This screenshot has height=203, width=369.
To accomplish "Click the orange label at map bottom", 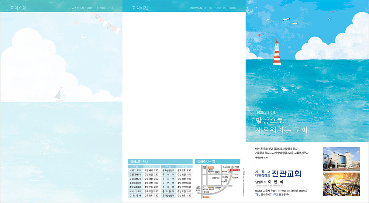I will (x=206, y=196).
